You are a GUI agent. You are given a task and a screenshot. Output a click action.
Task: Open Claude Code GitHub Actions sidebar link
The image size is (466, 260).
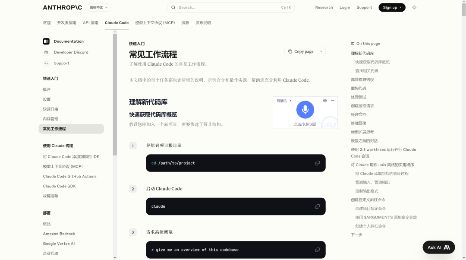69,176
